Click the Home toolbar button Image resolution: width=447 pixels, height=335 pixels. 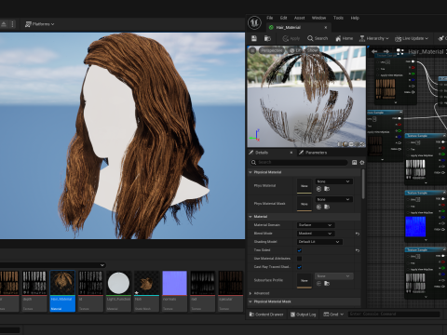[x=344, y=38]
